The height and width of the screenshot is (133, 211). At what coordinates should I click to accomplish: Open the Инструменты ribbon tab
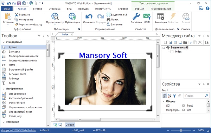pos(103,9)
